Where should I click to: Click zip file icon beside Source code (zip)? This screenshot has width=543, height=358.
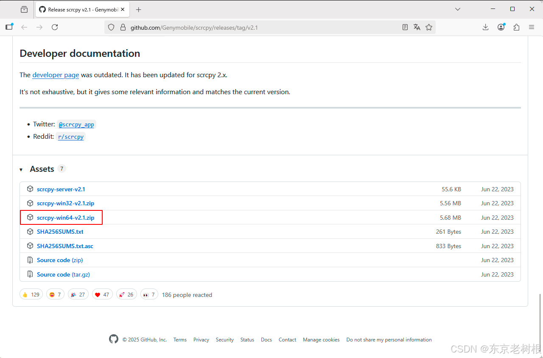pos(30,260)
